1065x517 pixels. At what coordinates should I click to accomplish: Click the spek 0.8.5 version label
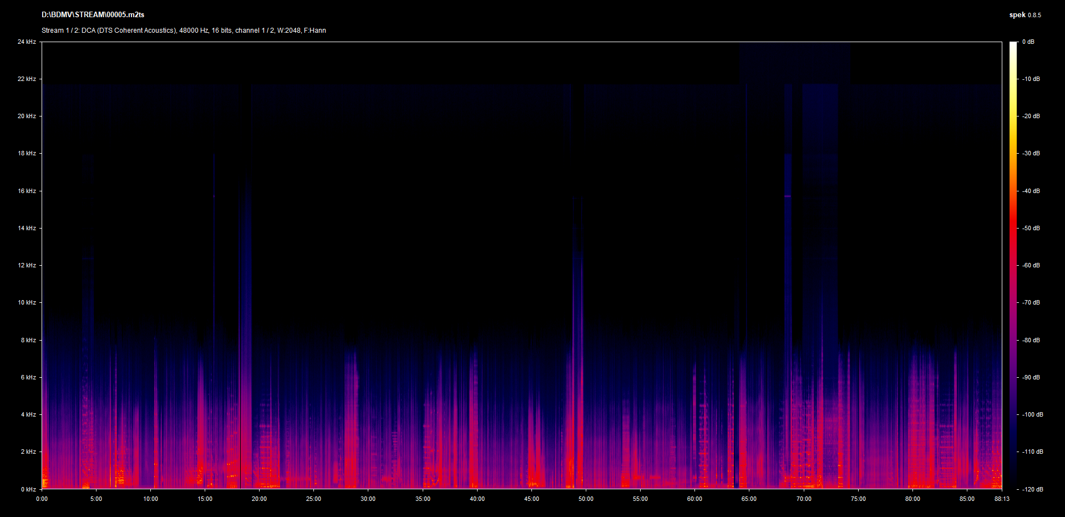pyautogui.click(x=1025, y=15)
